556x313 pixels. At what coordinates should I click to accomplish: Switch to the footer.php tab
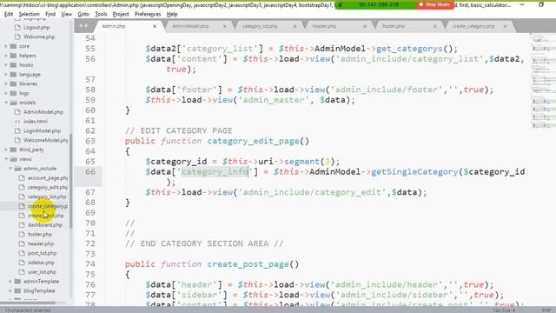[x=394, y=26]
